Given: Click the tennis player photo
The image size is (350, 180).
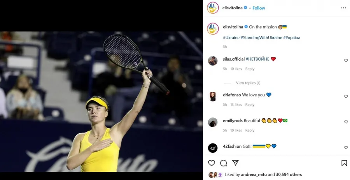Looking at the screenshot, I should click(x=101, y=101).
